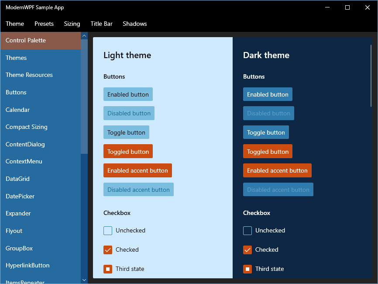Select Control Palette in sidebar
Image resolution: width=378 pixels, height=284 pixels.
click(41, 40)
